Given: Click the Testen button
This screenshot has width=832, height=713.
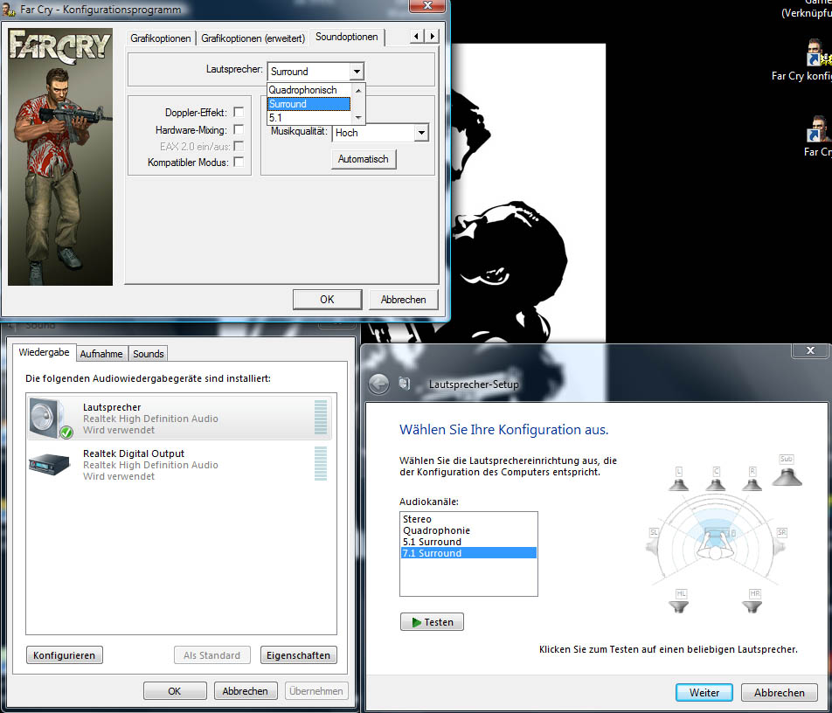Looking at the screenshot, I should click(x=432, y=622).
